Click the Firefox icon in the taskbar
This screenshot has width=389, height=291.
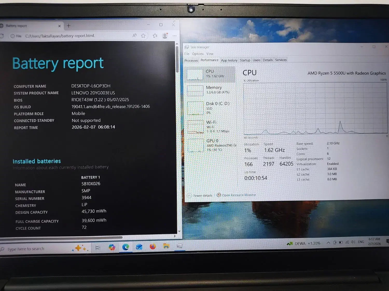click(153, 247)
